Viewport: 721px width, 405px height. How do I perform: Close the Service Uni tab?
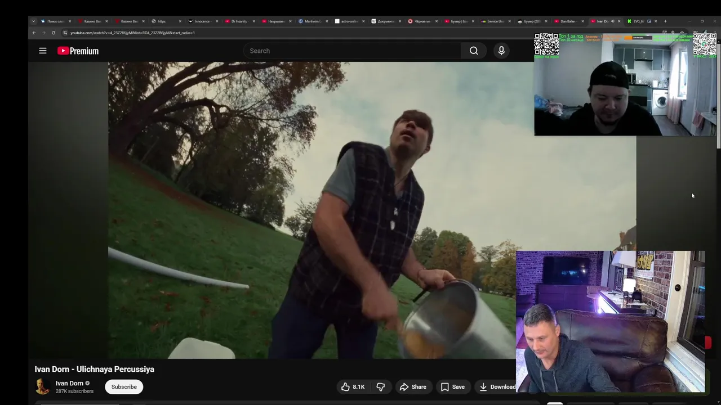point(510,21)
